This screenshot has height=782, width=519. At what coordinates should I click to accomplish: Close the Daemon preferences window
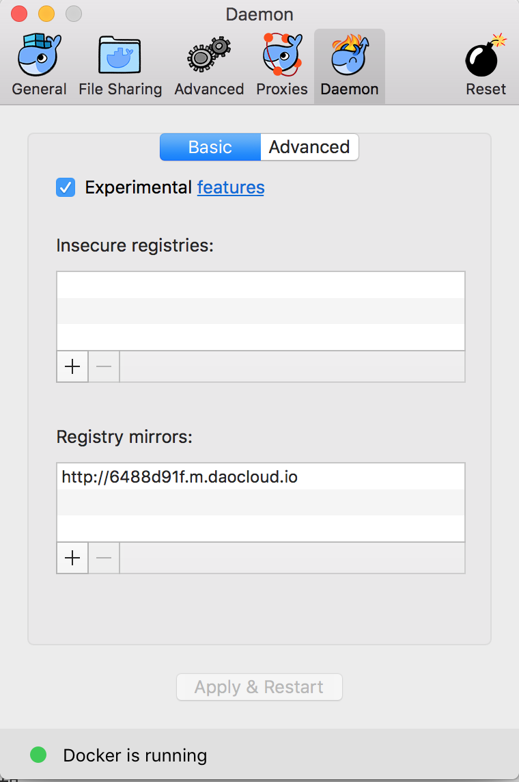coord(19,14)
